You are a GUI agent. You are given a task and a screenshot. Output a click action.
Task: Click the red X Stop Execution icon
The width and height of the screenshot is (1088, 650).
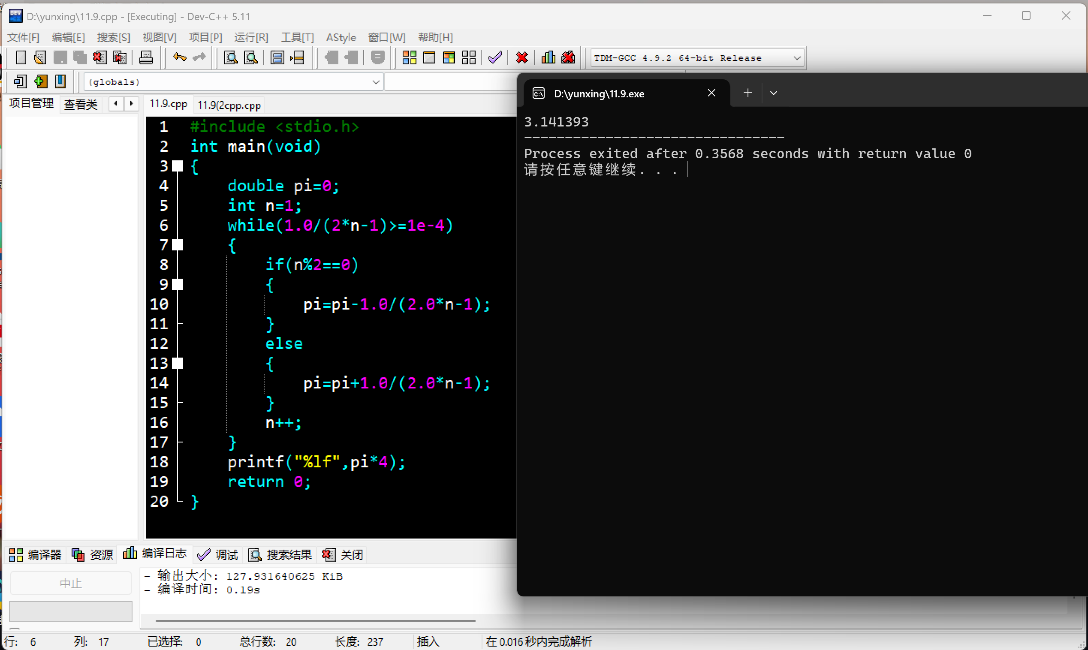click(x=521, y=57)
